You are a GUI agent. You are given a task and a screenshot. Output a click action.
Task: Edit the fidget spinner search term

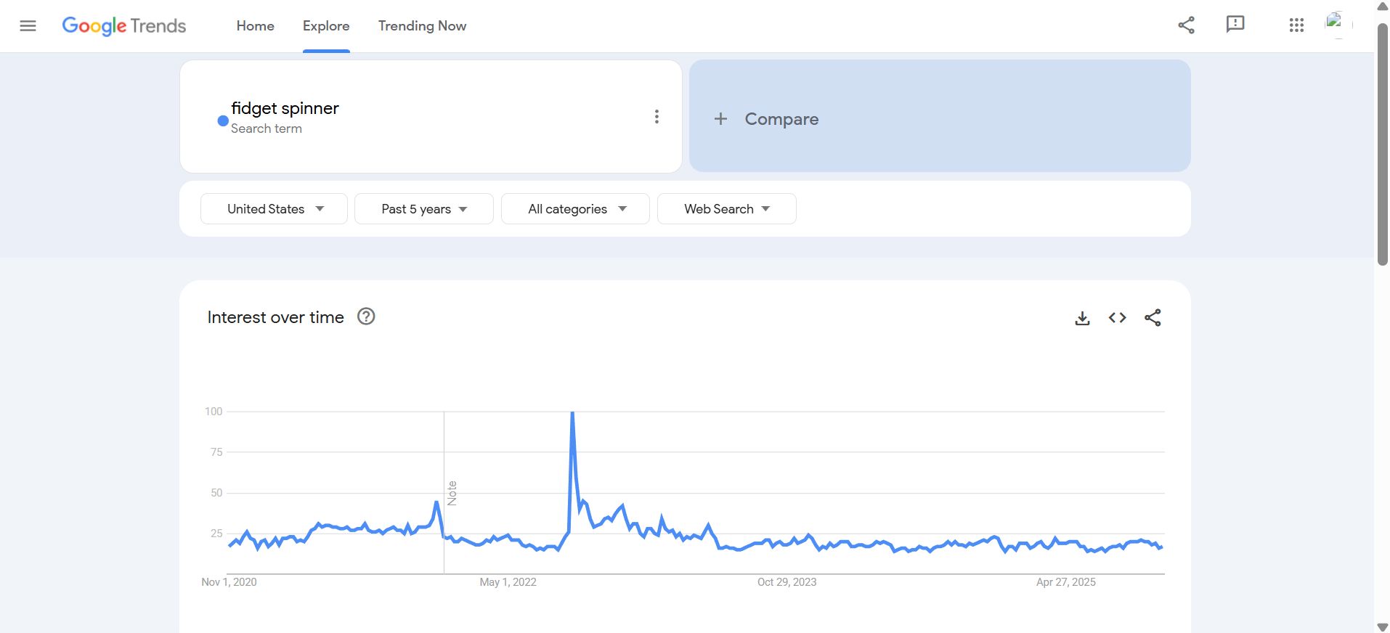[x=285, y=109]
